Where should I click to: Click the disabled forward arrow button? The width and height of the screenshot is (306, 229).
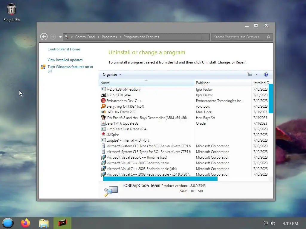pos(53,37)
